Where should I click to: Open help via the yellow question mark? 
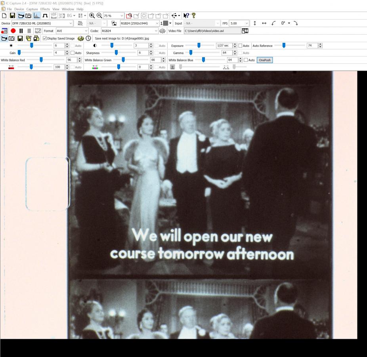tap(193, 16)
